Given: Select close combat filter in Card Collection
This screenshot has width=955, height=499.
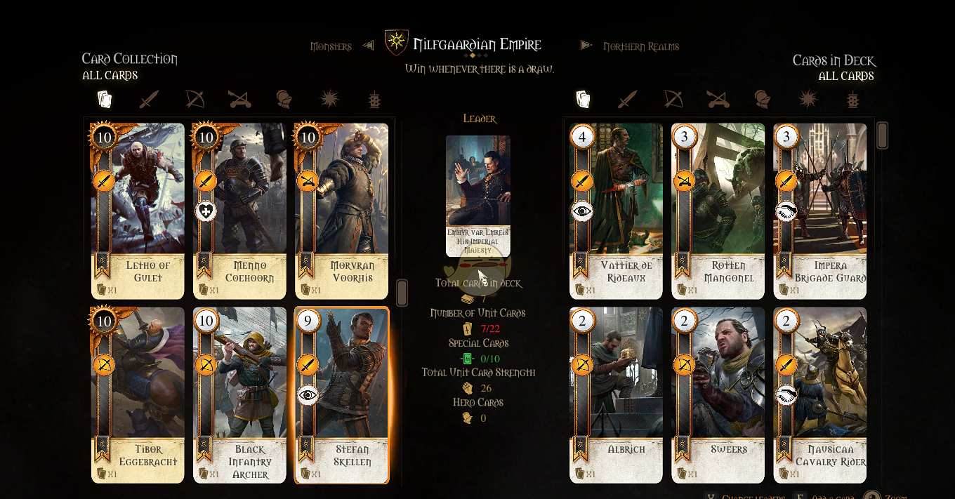Looking at the screenshot, I should pos(149,99).
